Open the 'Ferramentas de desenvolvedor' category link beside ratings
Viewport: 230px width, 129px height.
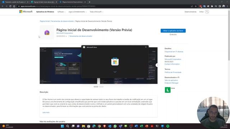[x=81, y=36]
